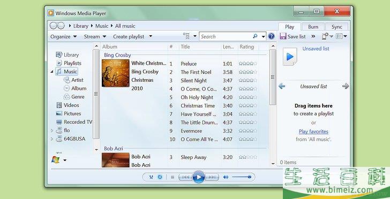Click the Save list floppy icon
This screenshot has height=199, width=390.
[x=283, y=36]
